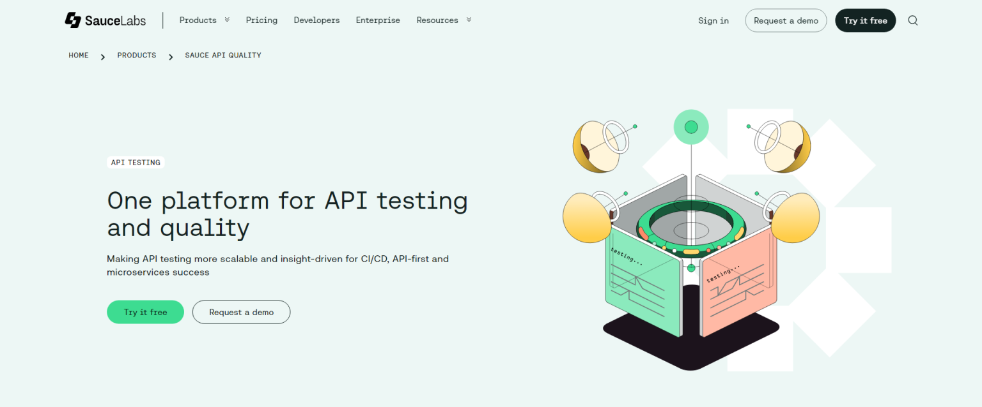Viewport: 982px width, 407px height.
Task: Navigate to HOME via breadcrumb
Action: 78,56
